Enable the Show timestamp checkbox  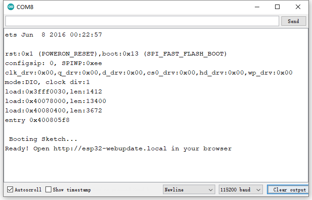tap(48, 190)
